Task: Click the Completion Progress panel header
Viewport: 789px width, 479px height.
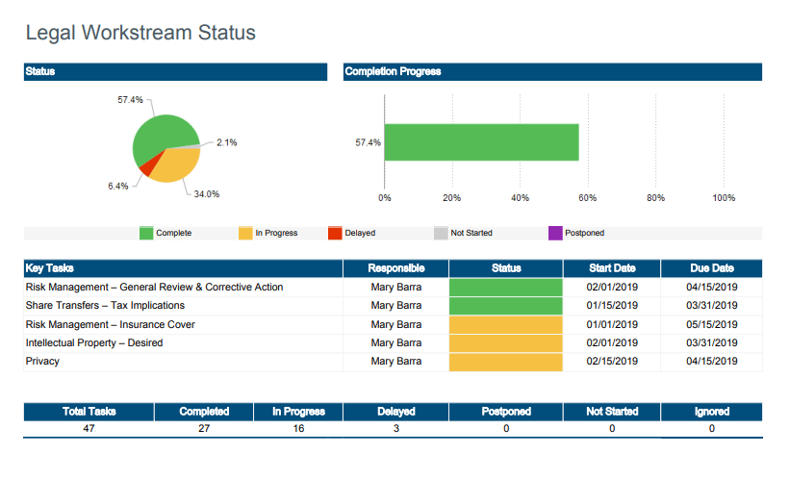Action: pos(552,71)
